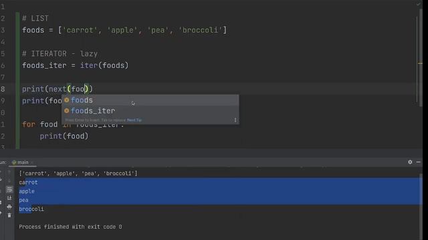Click 'broccoli' in the console output

[x=31, y=209]
